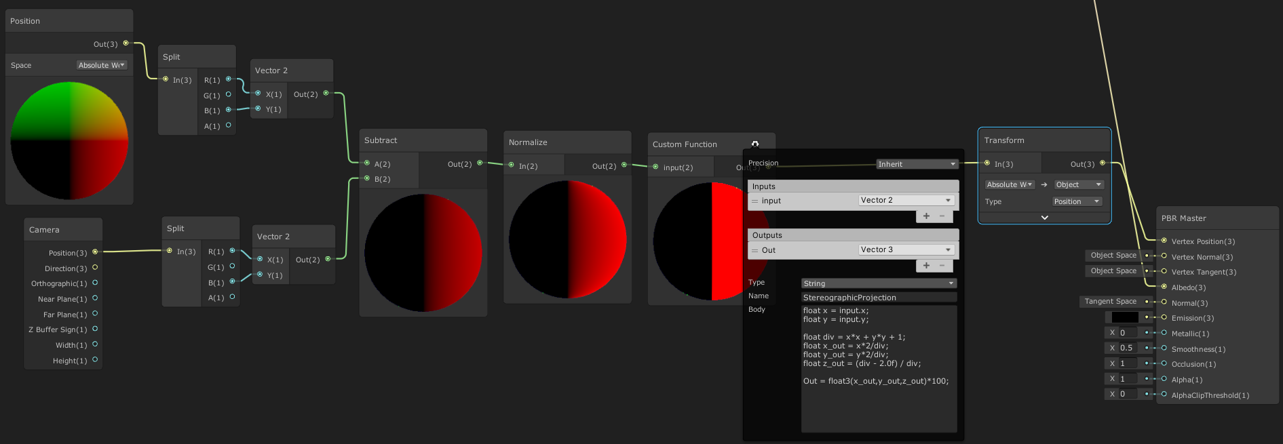The image size is (1283, 444).
Task: Remove the selected output with minus button
Action: pos(942,266)
